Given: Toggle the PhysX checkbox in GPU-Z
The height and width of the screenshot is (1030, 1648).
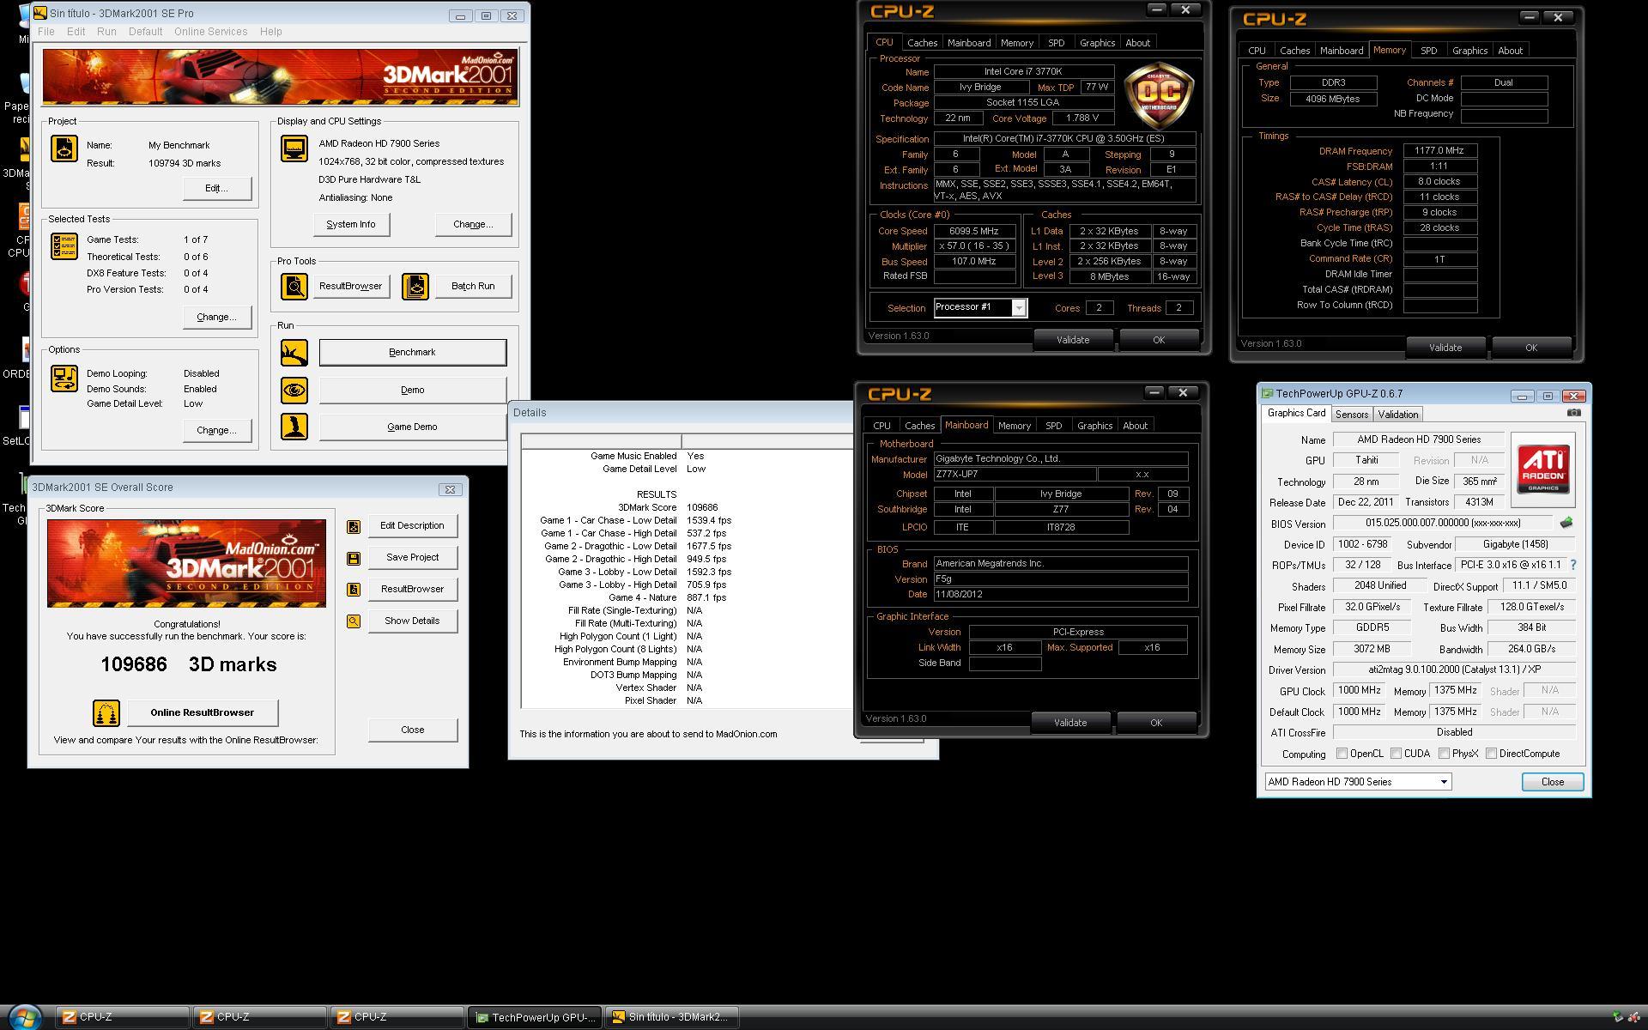Looking at the screenshot, I should (x=1445, y=754).
